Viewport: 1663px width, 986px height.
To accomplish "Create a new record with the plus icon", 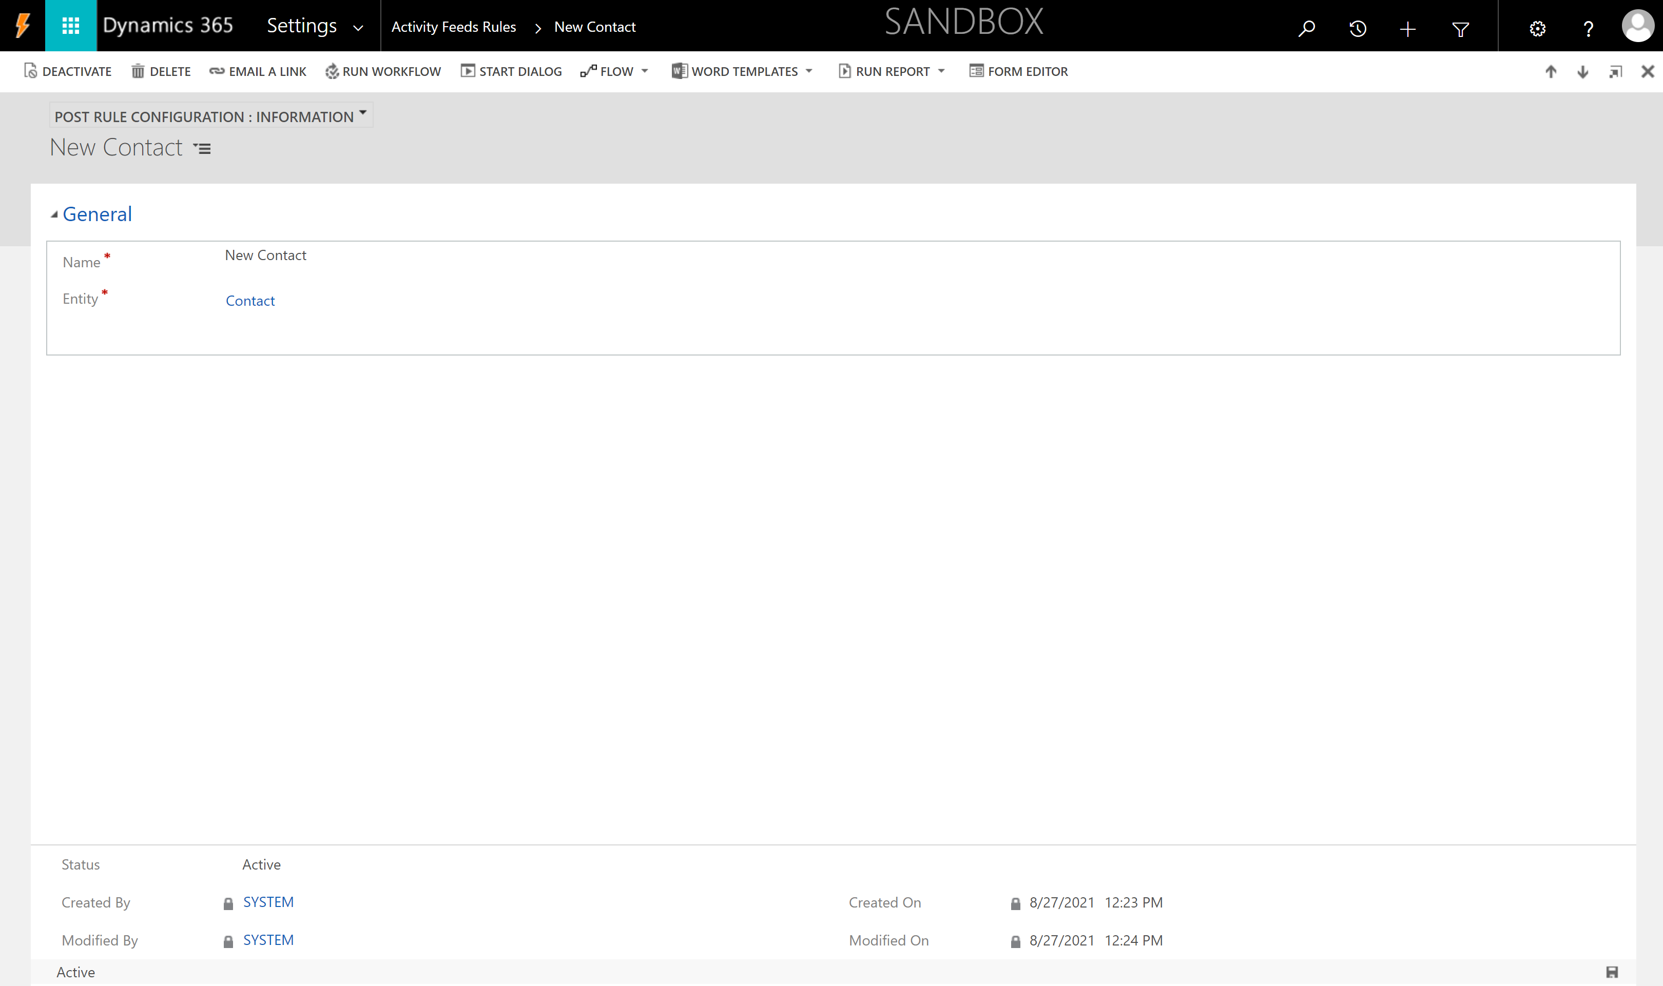I will [1407, 28].
